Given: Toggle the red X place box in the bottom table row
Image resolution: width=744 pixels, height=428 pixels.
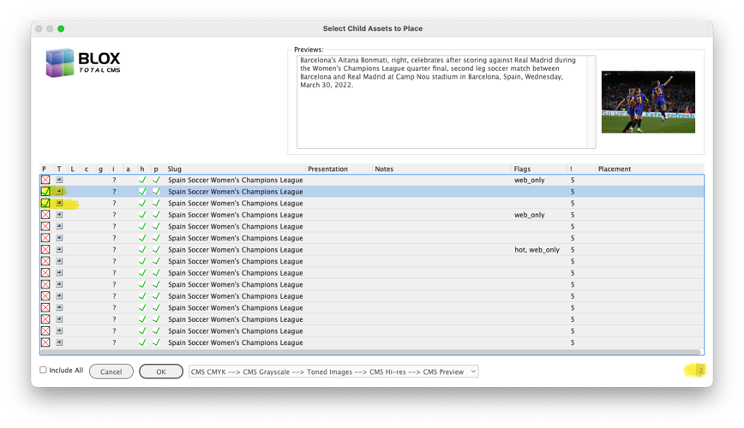Looking at the screenshot, I should click(x=45, y=342).
